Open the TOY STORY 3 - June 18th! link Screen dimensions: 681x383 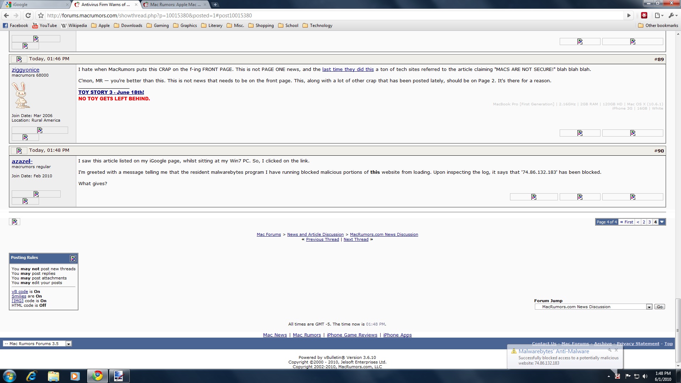point(111,92)
